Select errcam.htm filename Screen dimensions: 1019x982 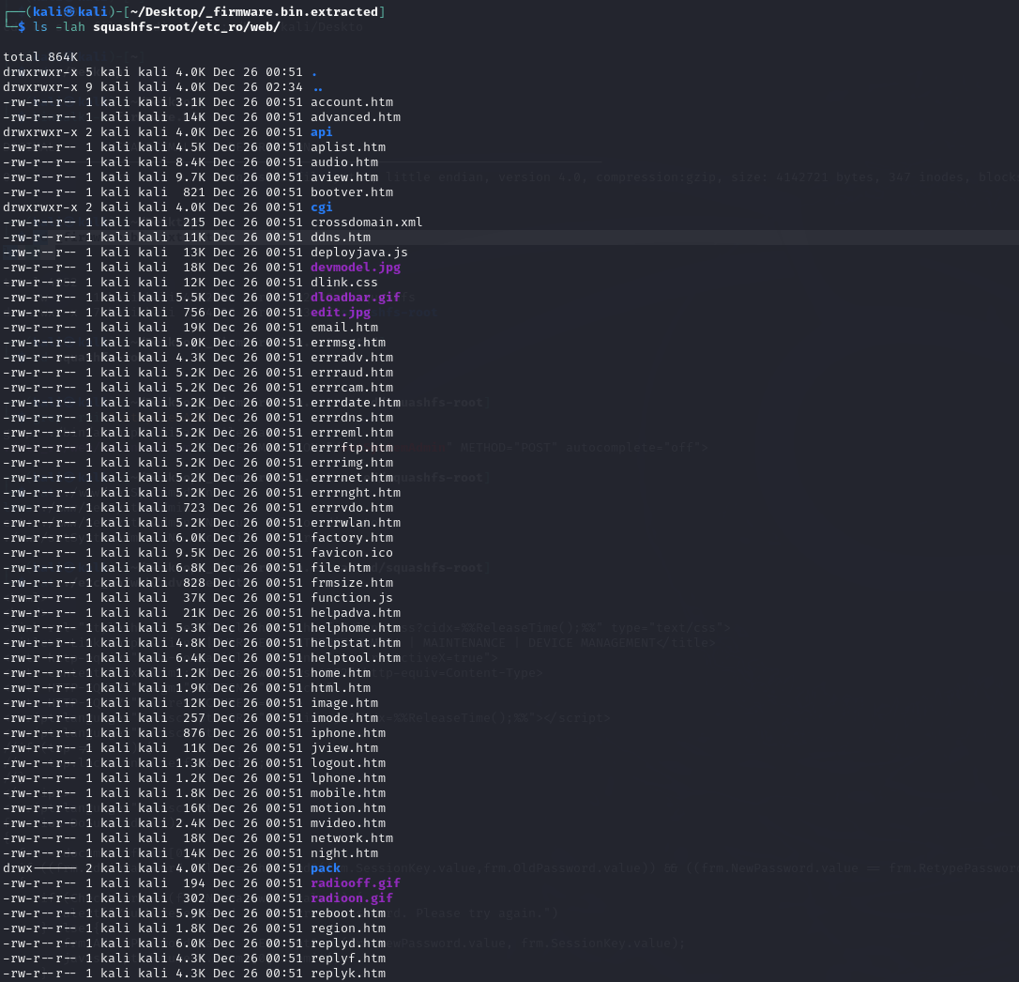click(x=352, y=387)
